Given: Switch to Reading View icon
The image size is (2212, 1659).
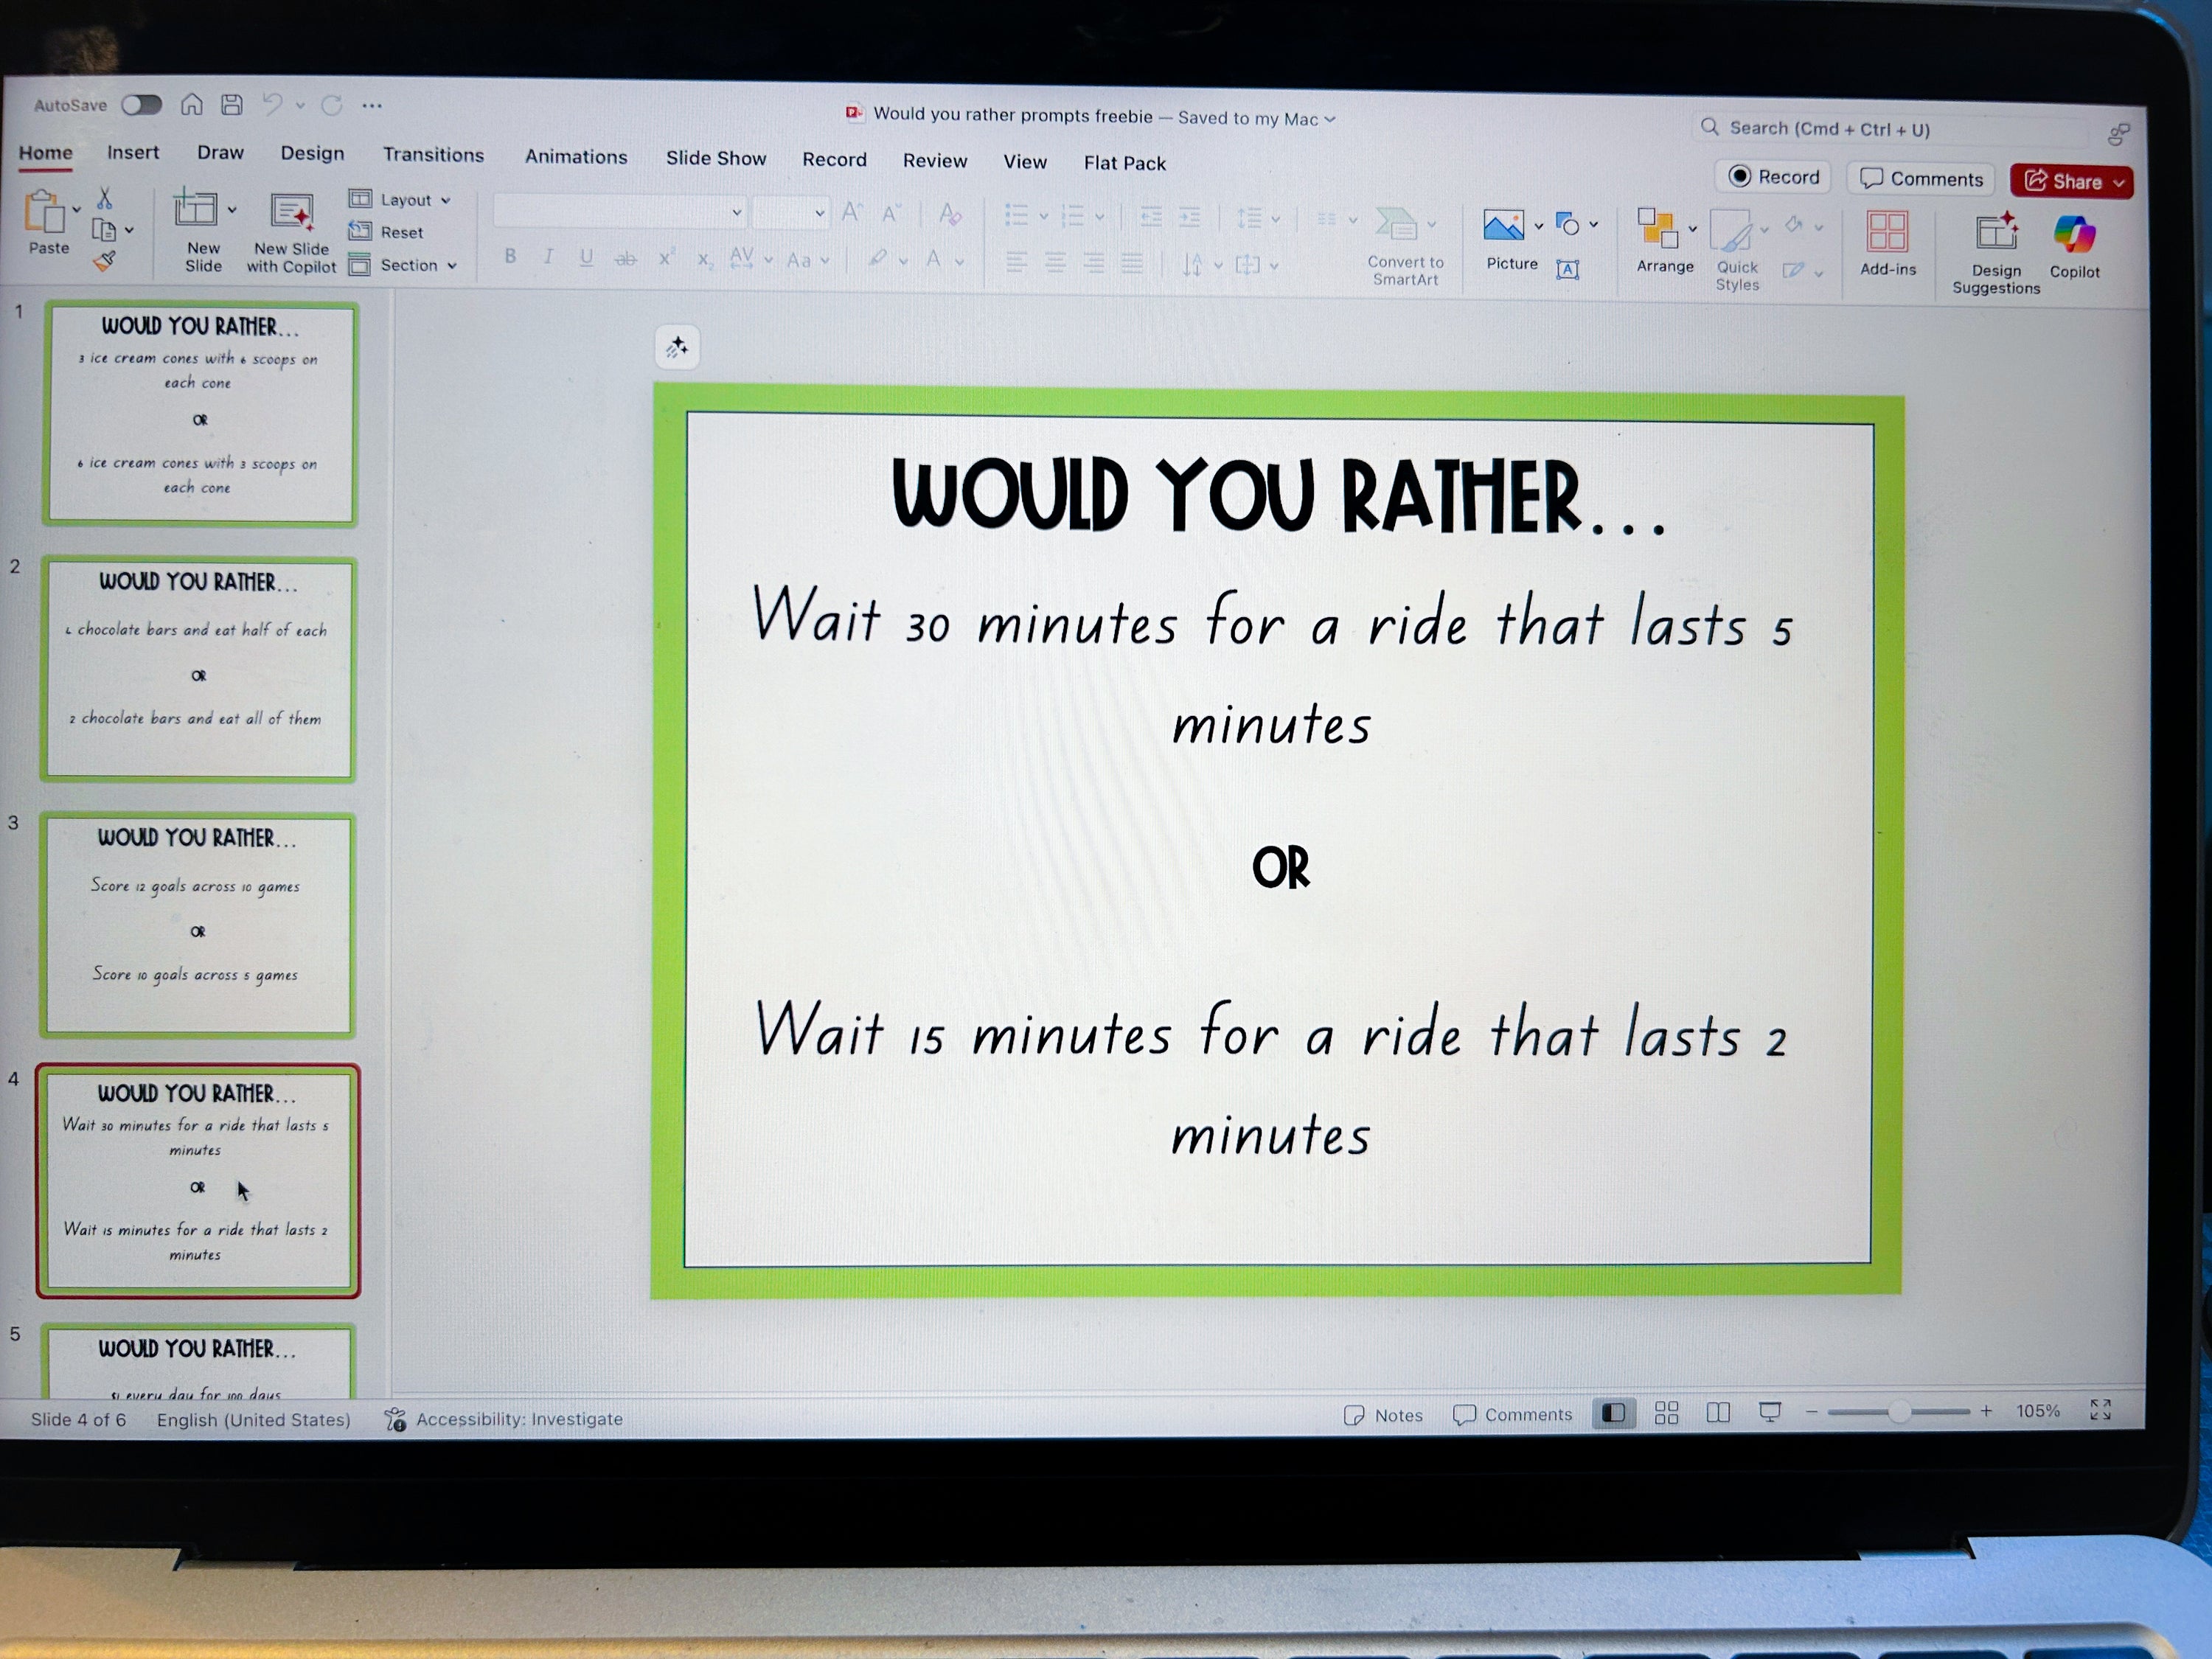Looking at the screenshot, I should click(x=1718, y=1413).
